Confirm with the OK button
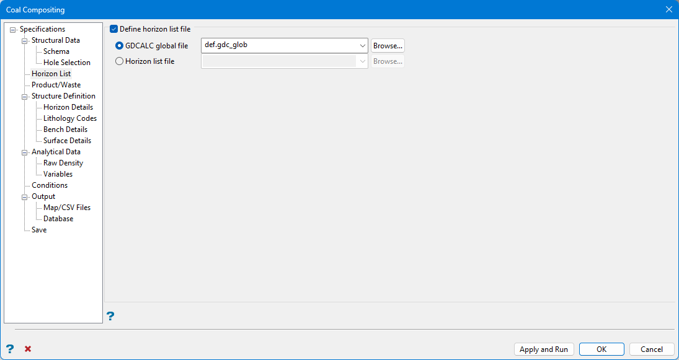The image size is (679, 360). [x=601, y=349]
